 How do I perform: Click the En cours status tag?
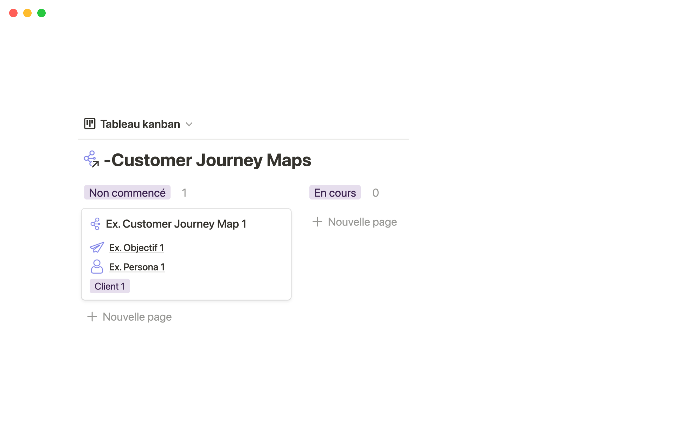[335, 193]
